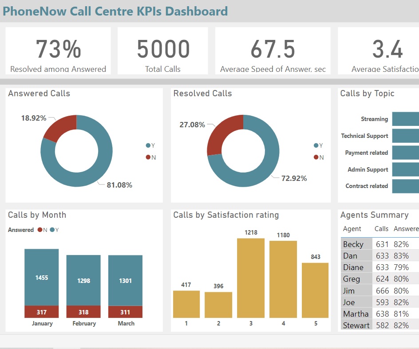Select the Average Speed of Answer card
The image size is (419, 349).
[x=273, y=51]
